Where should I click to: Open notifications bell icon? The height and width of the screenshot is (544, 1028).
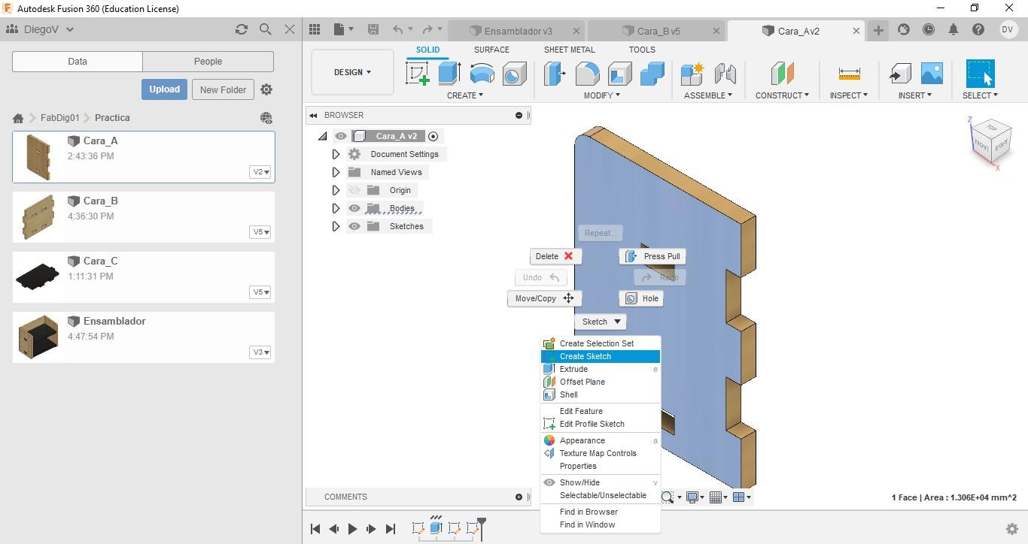point(953,29)
